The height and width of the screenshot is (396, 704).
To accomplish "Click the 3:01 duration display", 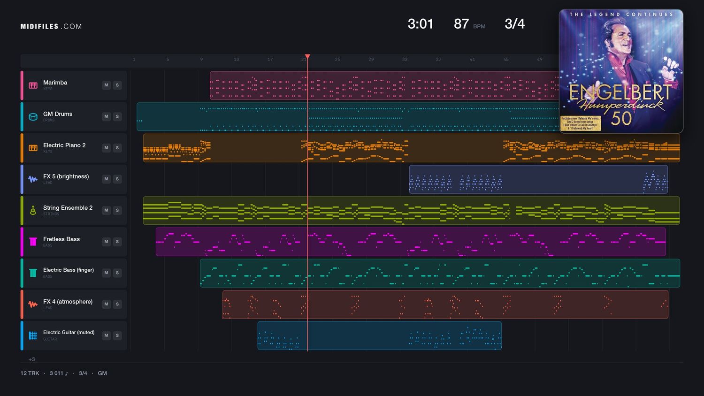I will [421, 24].
